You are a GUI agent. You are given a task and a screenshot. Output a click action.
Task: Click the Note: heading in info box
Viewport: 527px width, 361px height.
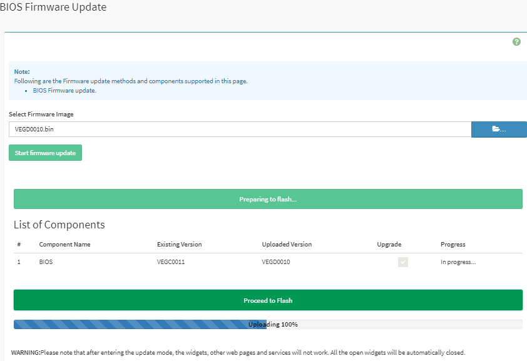[22, 71]
